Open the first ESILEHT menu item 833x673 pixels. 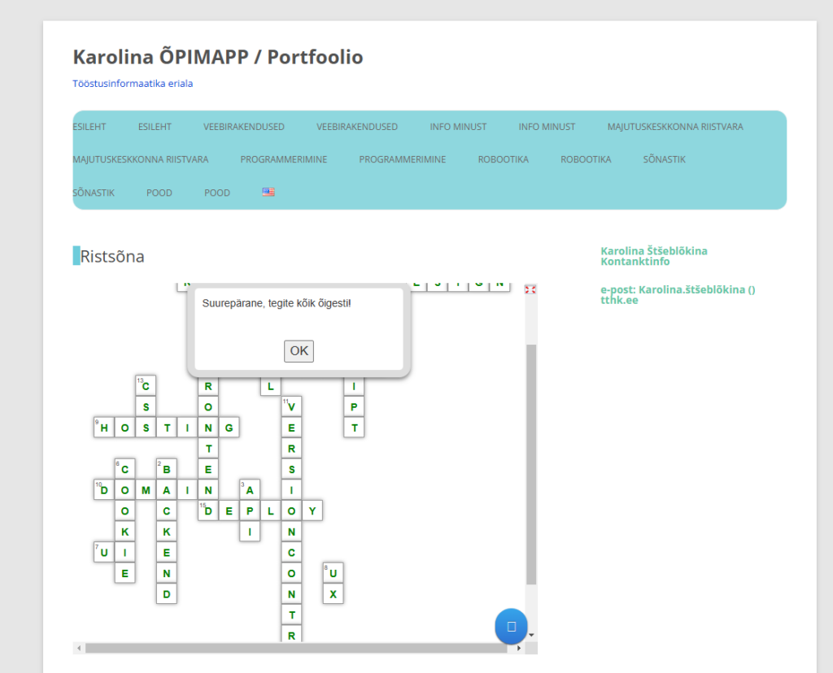(89, 127)
